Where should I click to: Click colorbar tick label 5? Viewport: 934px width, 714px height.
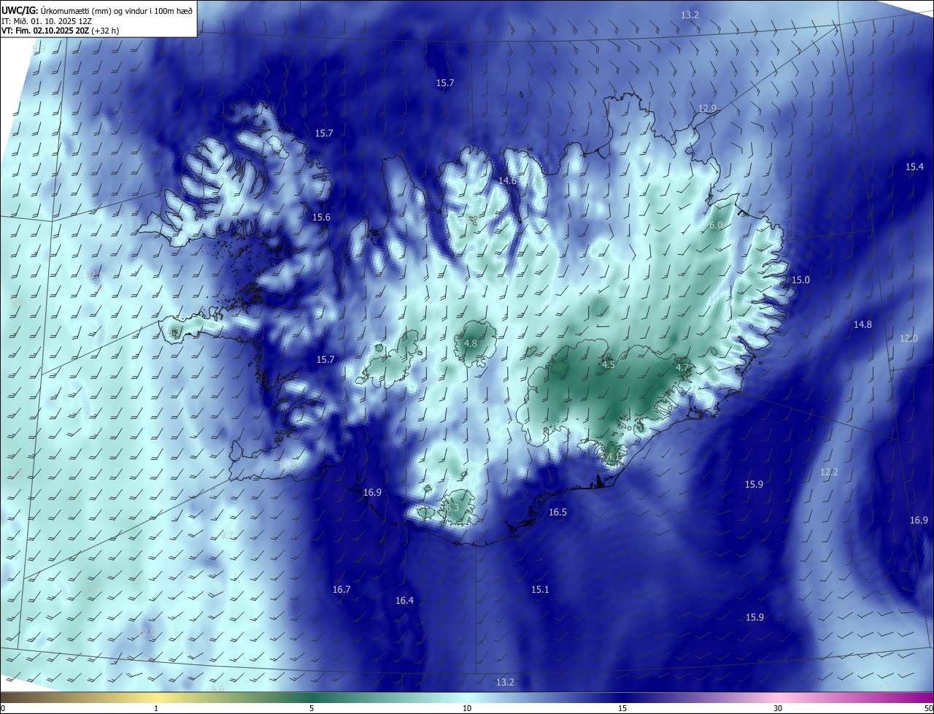[312, 708]
